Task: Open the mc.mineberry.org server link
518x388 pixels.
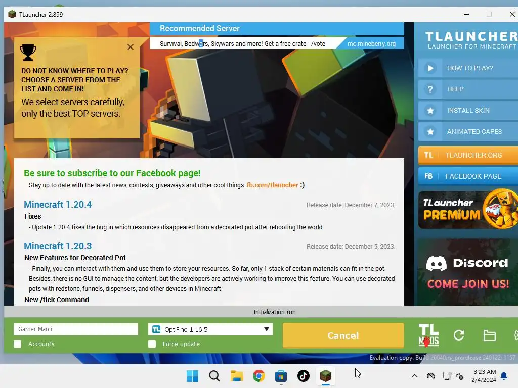Action: [x=371, y=44]
